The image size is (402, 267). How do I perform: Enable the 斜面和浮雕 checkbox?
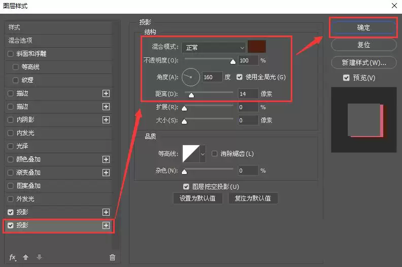11,54
